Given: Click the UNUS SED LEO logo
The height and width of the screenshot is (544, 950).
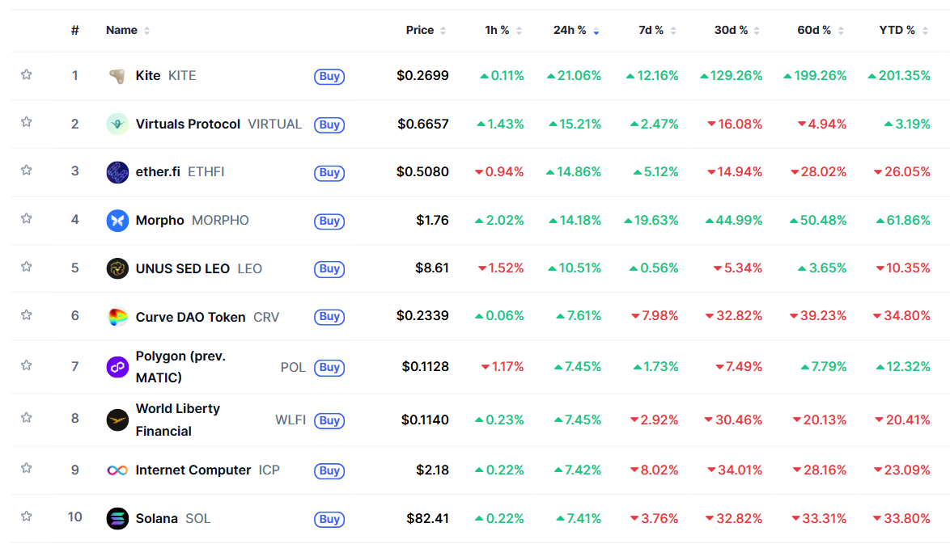Looking at the screenshot, I should (117, 268).
